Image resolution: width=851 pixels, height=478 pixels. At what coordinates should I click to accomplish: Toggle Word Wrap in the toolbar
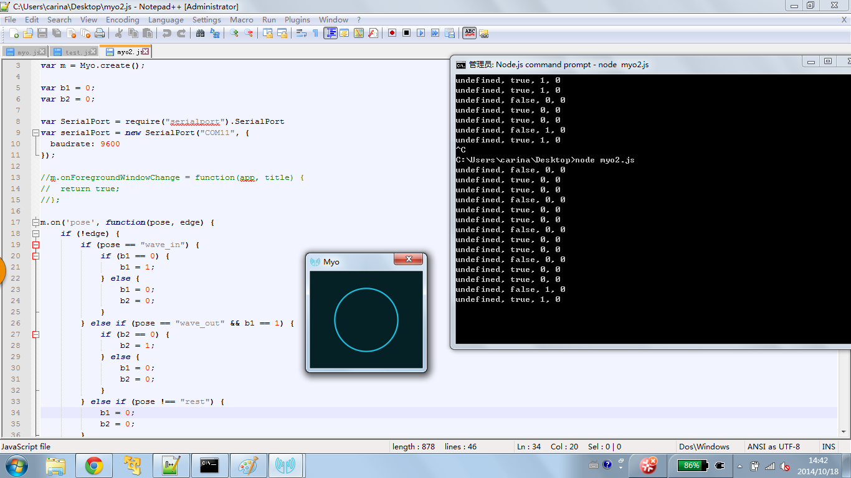point(302,33)
